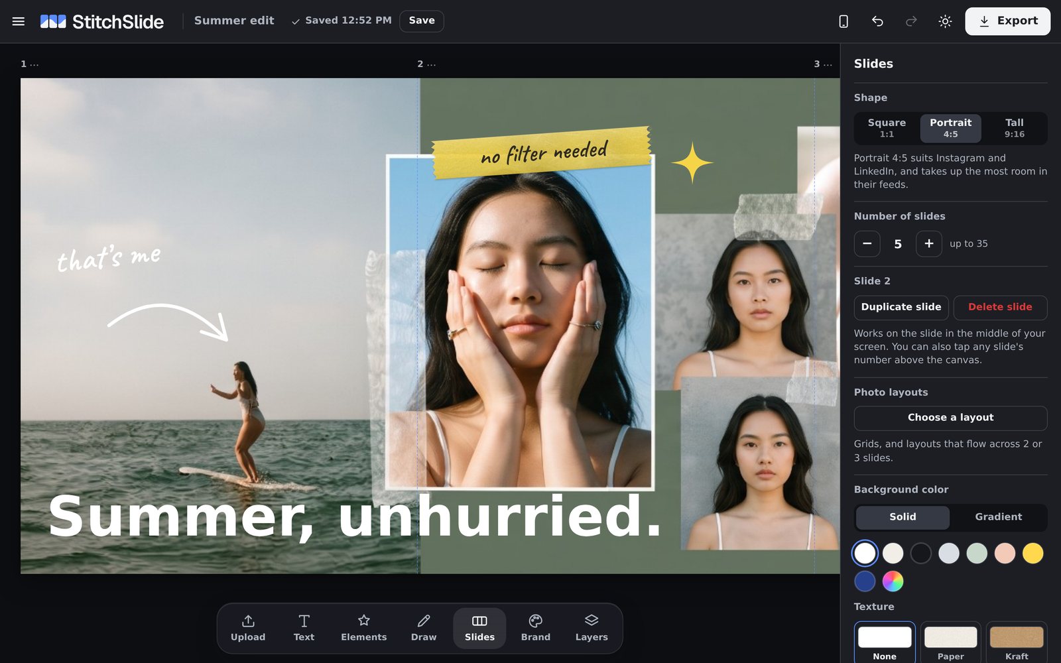Screen dimensions: 1061x663
Task: Switch light/dark theme with sun icon
Action: point(945,21)
